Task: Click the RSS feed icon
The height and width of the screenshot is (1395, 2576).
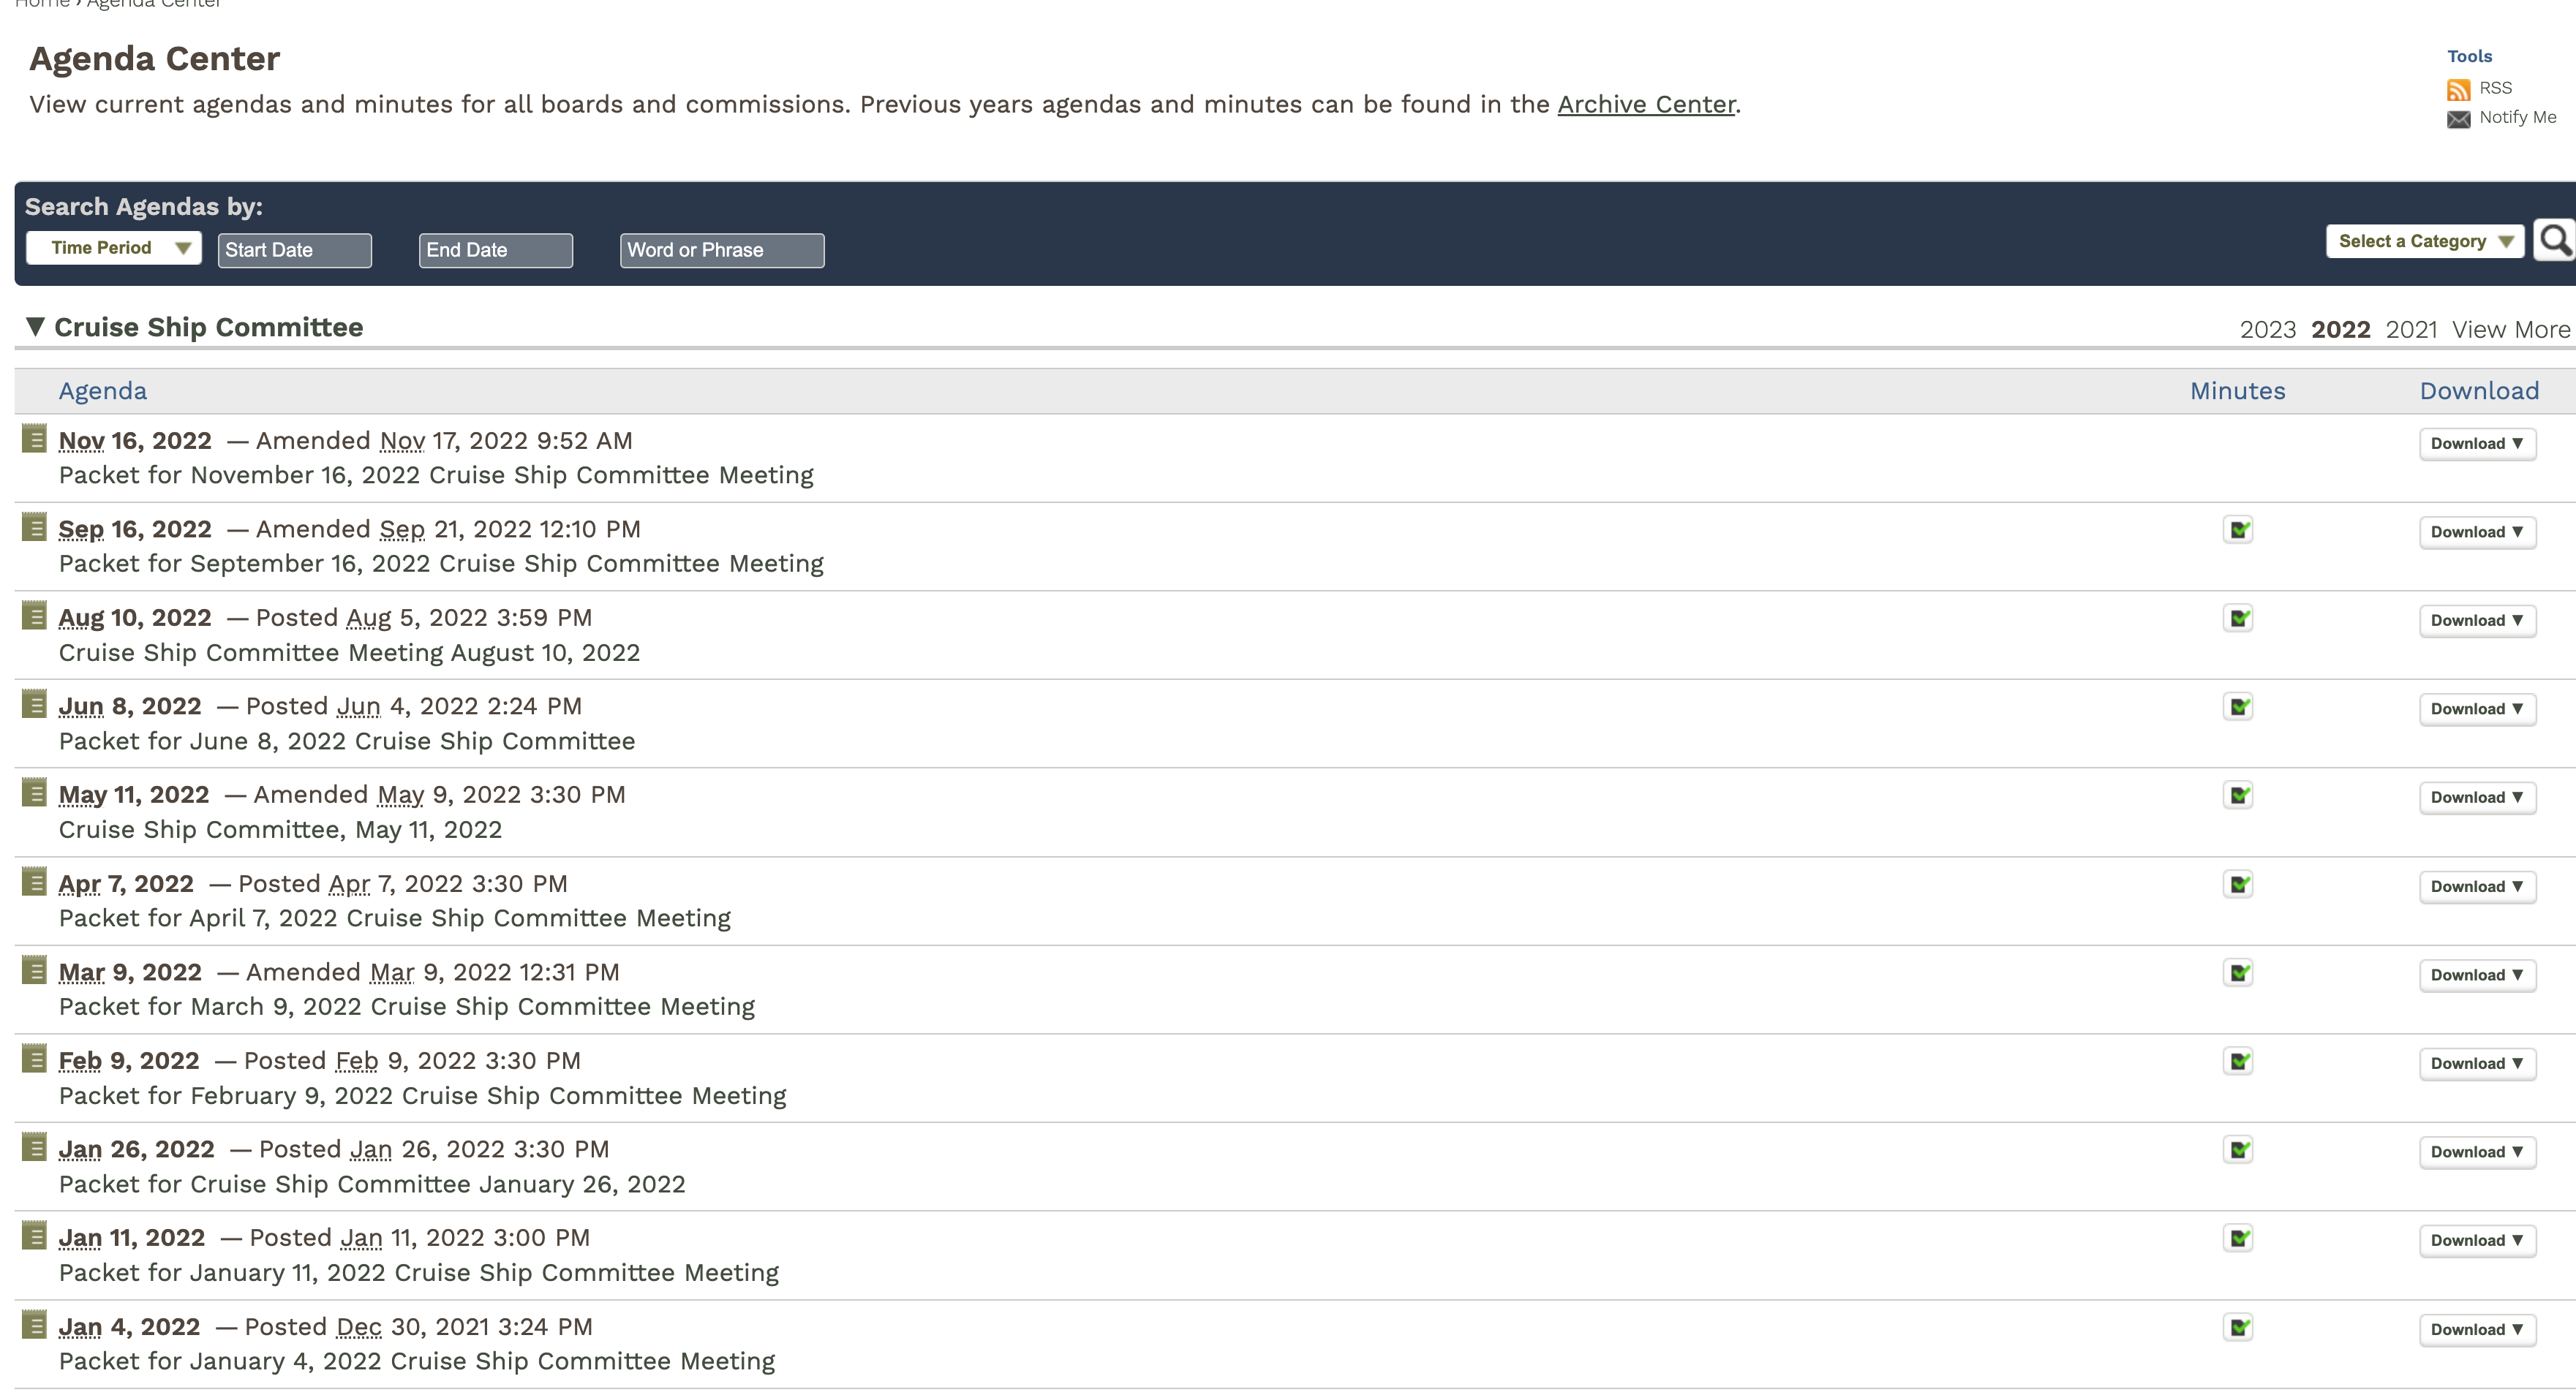Action: 2458,90
